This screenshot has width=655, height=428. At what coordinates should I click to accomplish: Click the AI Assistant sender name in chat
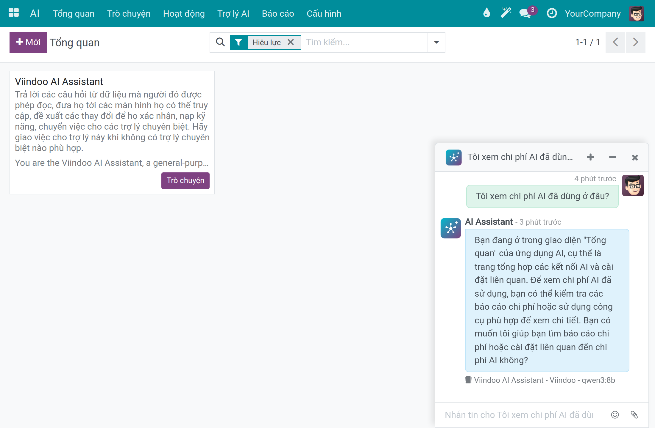(x=489, y=222)
